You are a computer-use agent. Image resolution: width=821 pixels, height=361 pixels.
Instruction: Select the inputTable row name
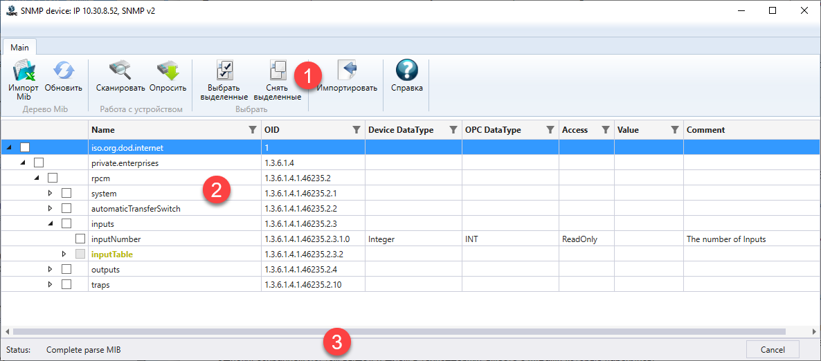pyautogui.click(x=112, y=254)
